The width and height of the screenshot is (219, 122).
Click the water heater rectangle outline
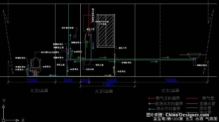tap(89, 23)
